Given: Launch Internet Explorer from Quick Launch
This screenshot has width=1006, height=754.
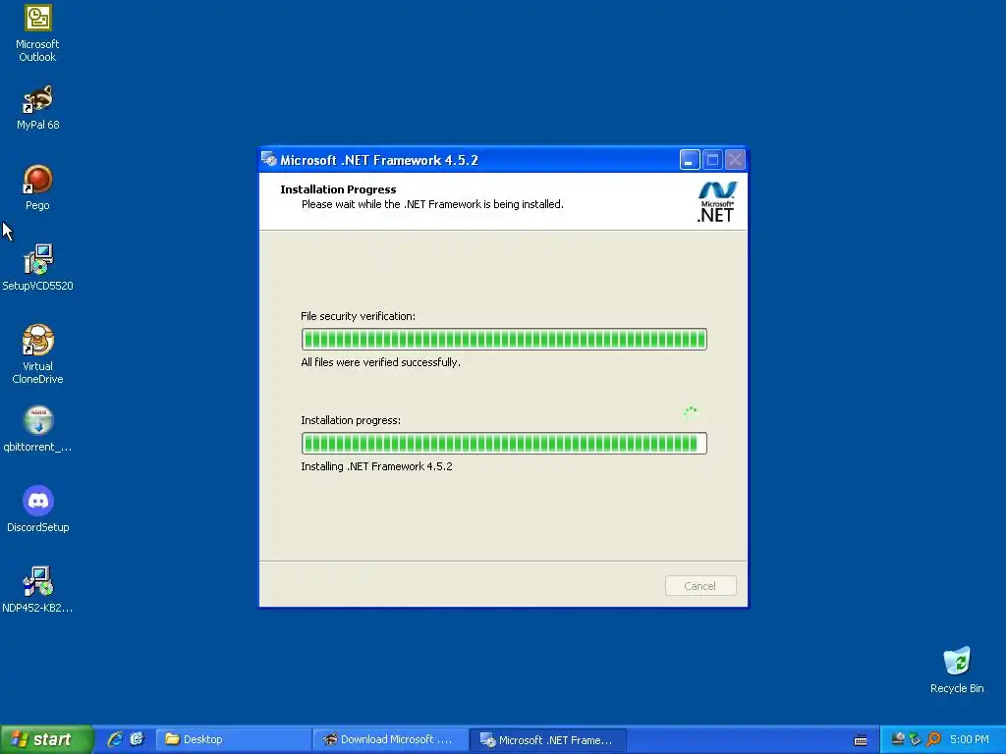Looking at the screenshot, I should point(115,739).
